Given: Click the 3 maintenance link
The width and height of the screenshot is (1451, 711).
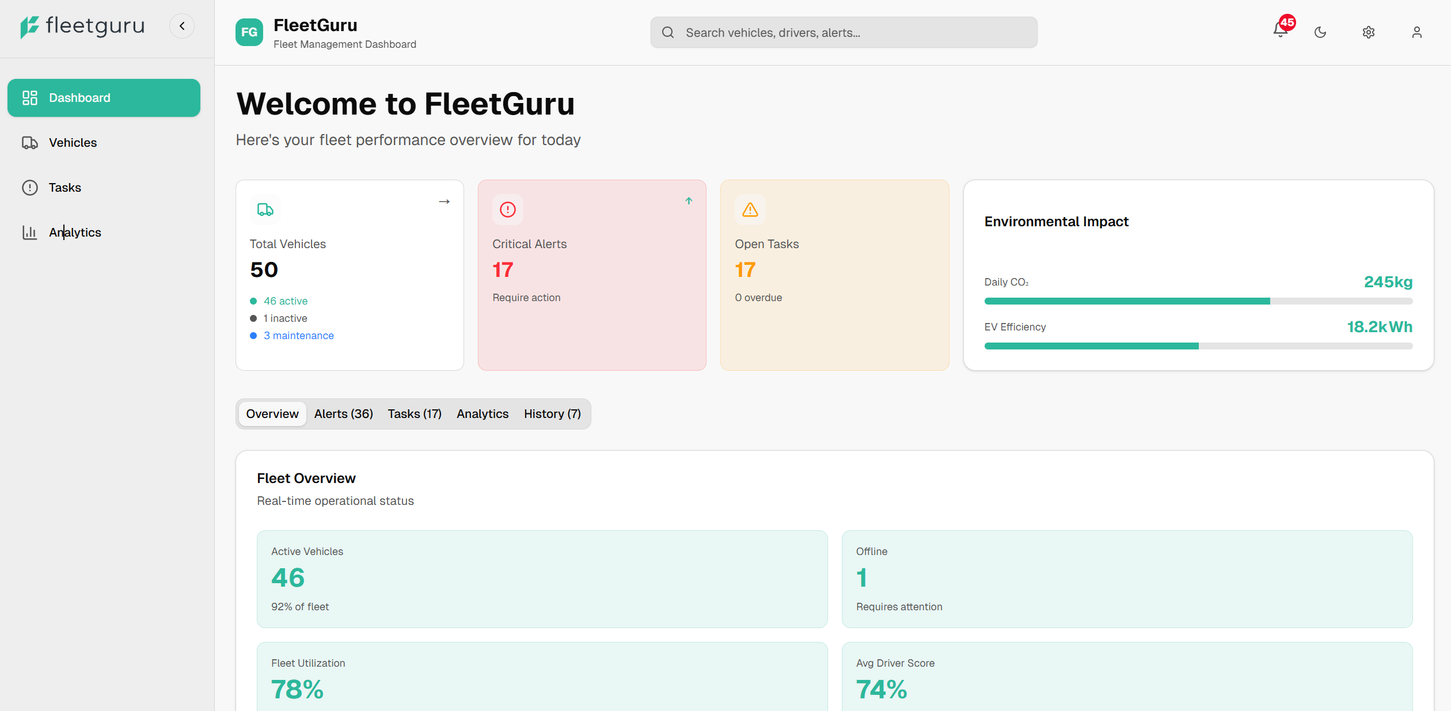Looking at the screenshot, I should coord(298,335).
